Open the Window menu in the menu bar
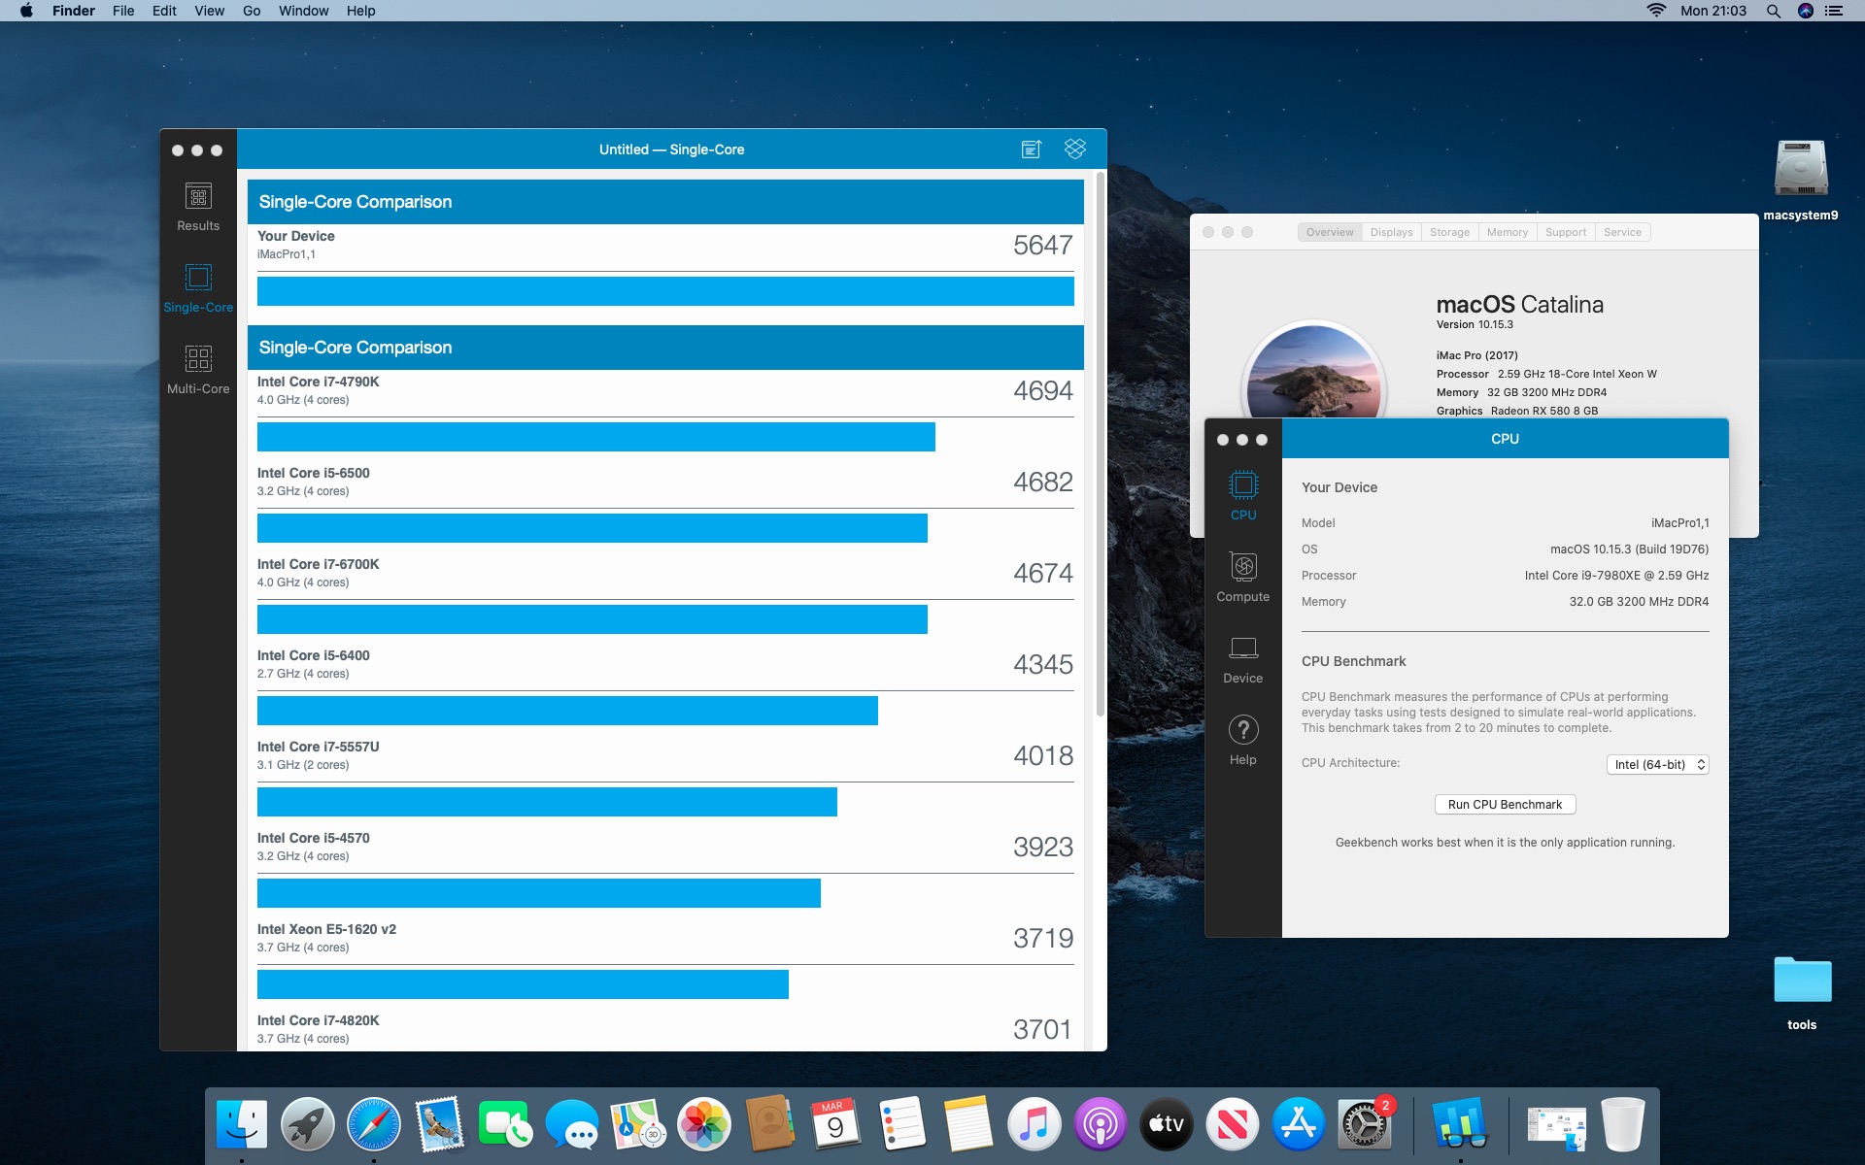The width and height of the screenshot is (1865, 1165). coord(303,11)
